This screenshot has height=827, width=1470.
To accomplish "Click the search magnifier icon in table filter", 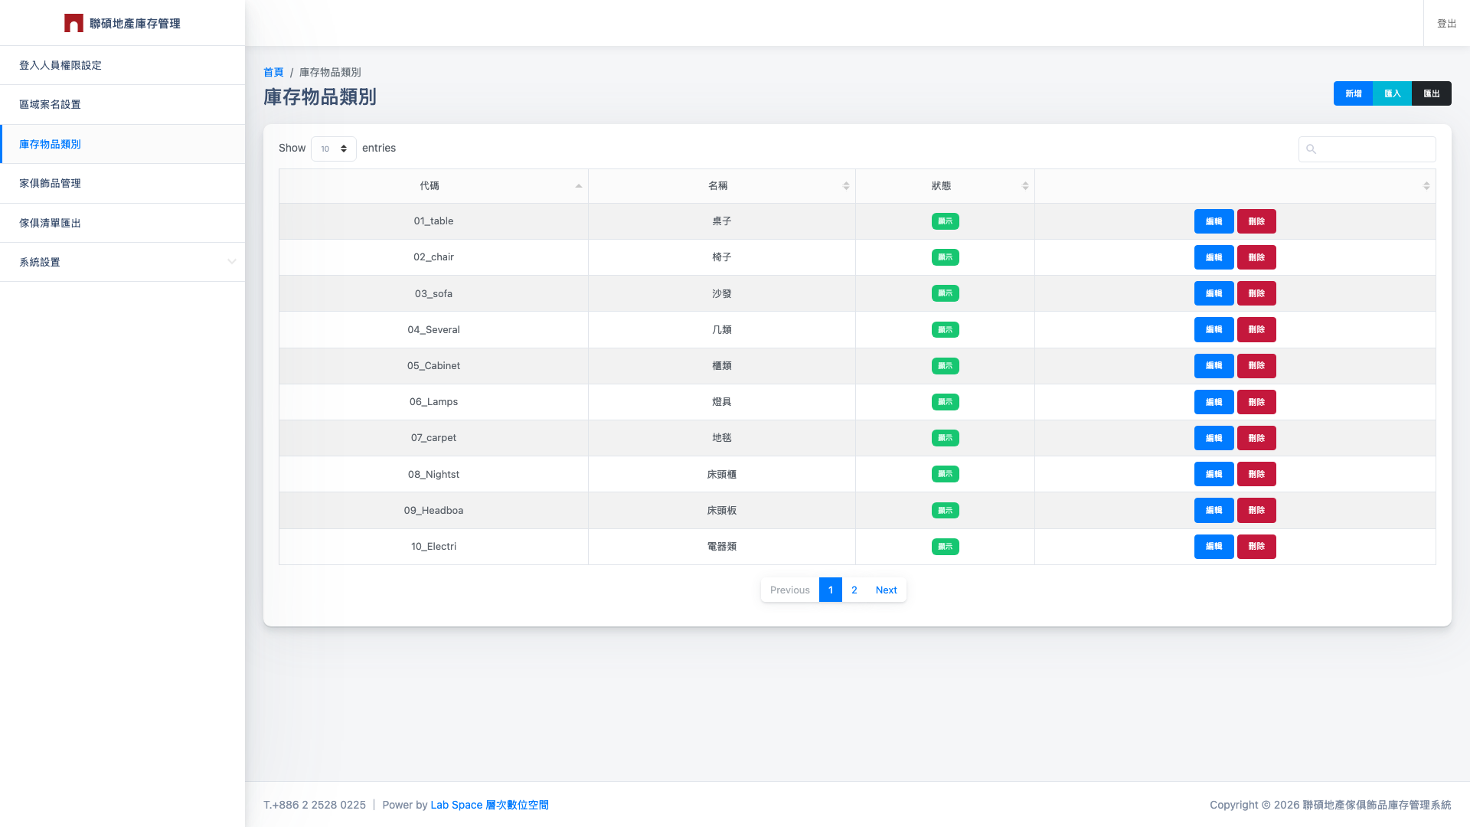I will 1311,149.
